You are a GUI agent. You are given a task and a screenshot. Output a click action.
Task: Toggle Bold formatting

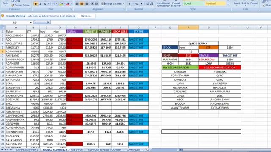click(x=36, y=4)
